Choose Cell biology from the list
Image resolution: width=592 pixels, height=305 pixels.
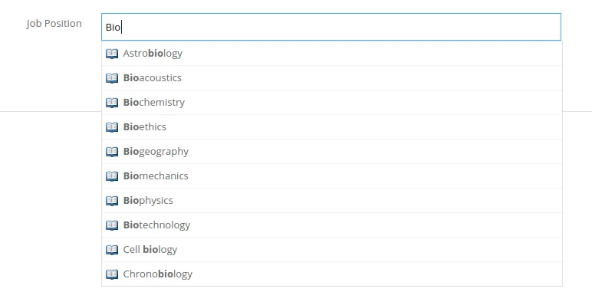pyautogui.click(x=332, y=250)
